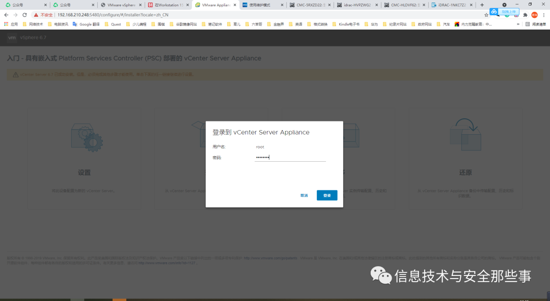This screenshot has height=301, width=550.
Task: Select the restore card icon
Action: click(x=465, y=135)
